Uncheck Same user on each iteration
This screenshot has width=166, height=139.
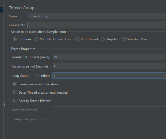15,84
